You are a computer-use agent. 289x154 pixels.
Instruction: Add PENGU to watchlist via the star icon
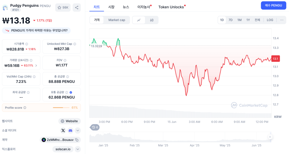(63, 8)
